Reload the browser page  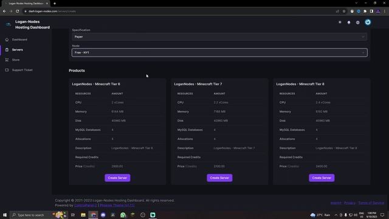(x=18, y=11)
